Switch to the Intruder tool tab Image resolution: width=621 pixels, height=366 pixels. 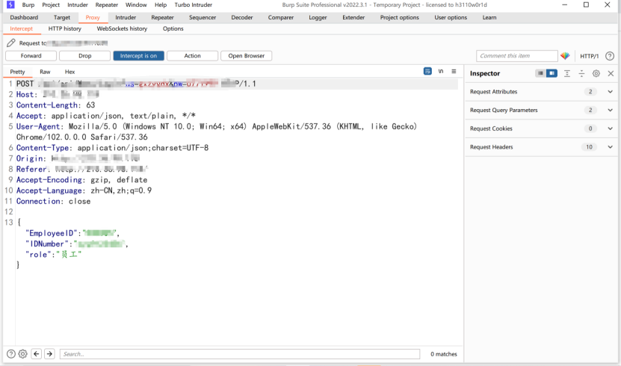126,17
